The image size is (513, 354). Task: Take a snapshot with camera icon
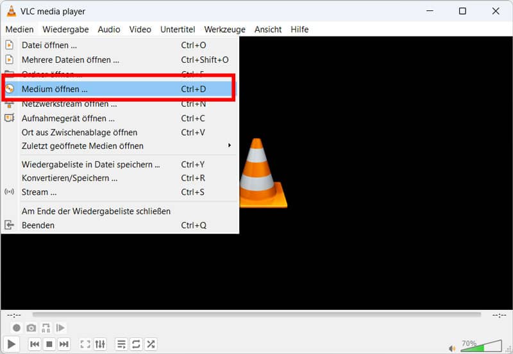pyautogui.click(x=31, y=328)
